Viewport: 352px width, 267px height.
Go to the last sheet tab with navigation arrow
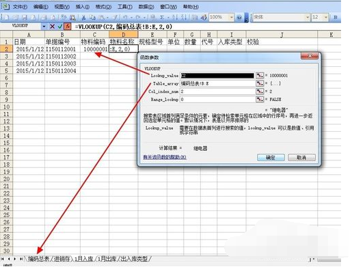[21, 259]
